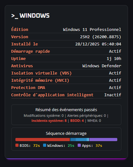Click the blue Windows legend swatch
The image size is (133, 167).
tap(45, 145)
